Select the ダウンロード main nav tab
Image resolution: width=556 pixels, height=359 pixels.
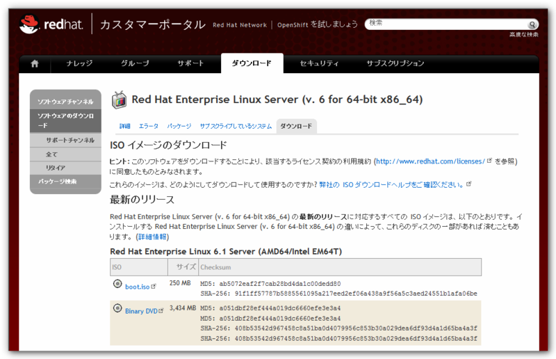coord(252,63)
